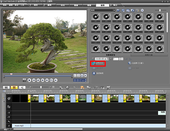Click the Record Voice microphone icon
Image resolution: width=170 pixels, height=131 pixels.
(x=94, y=63)
